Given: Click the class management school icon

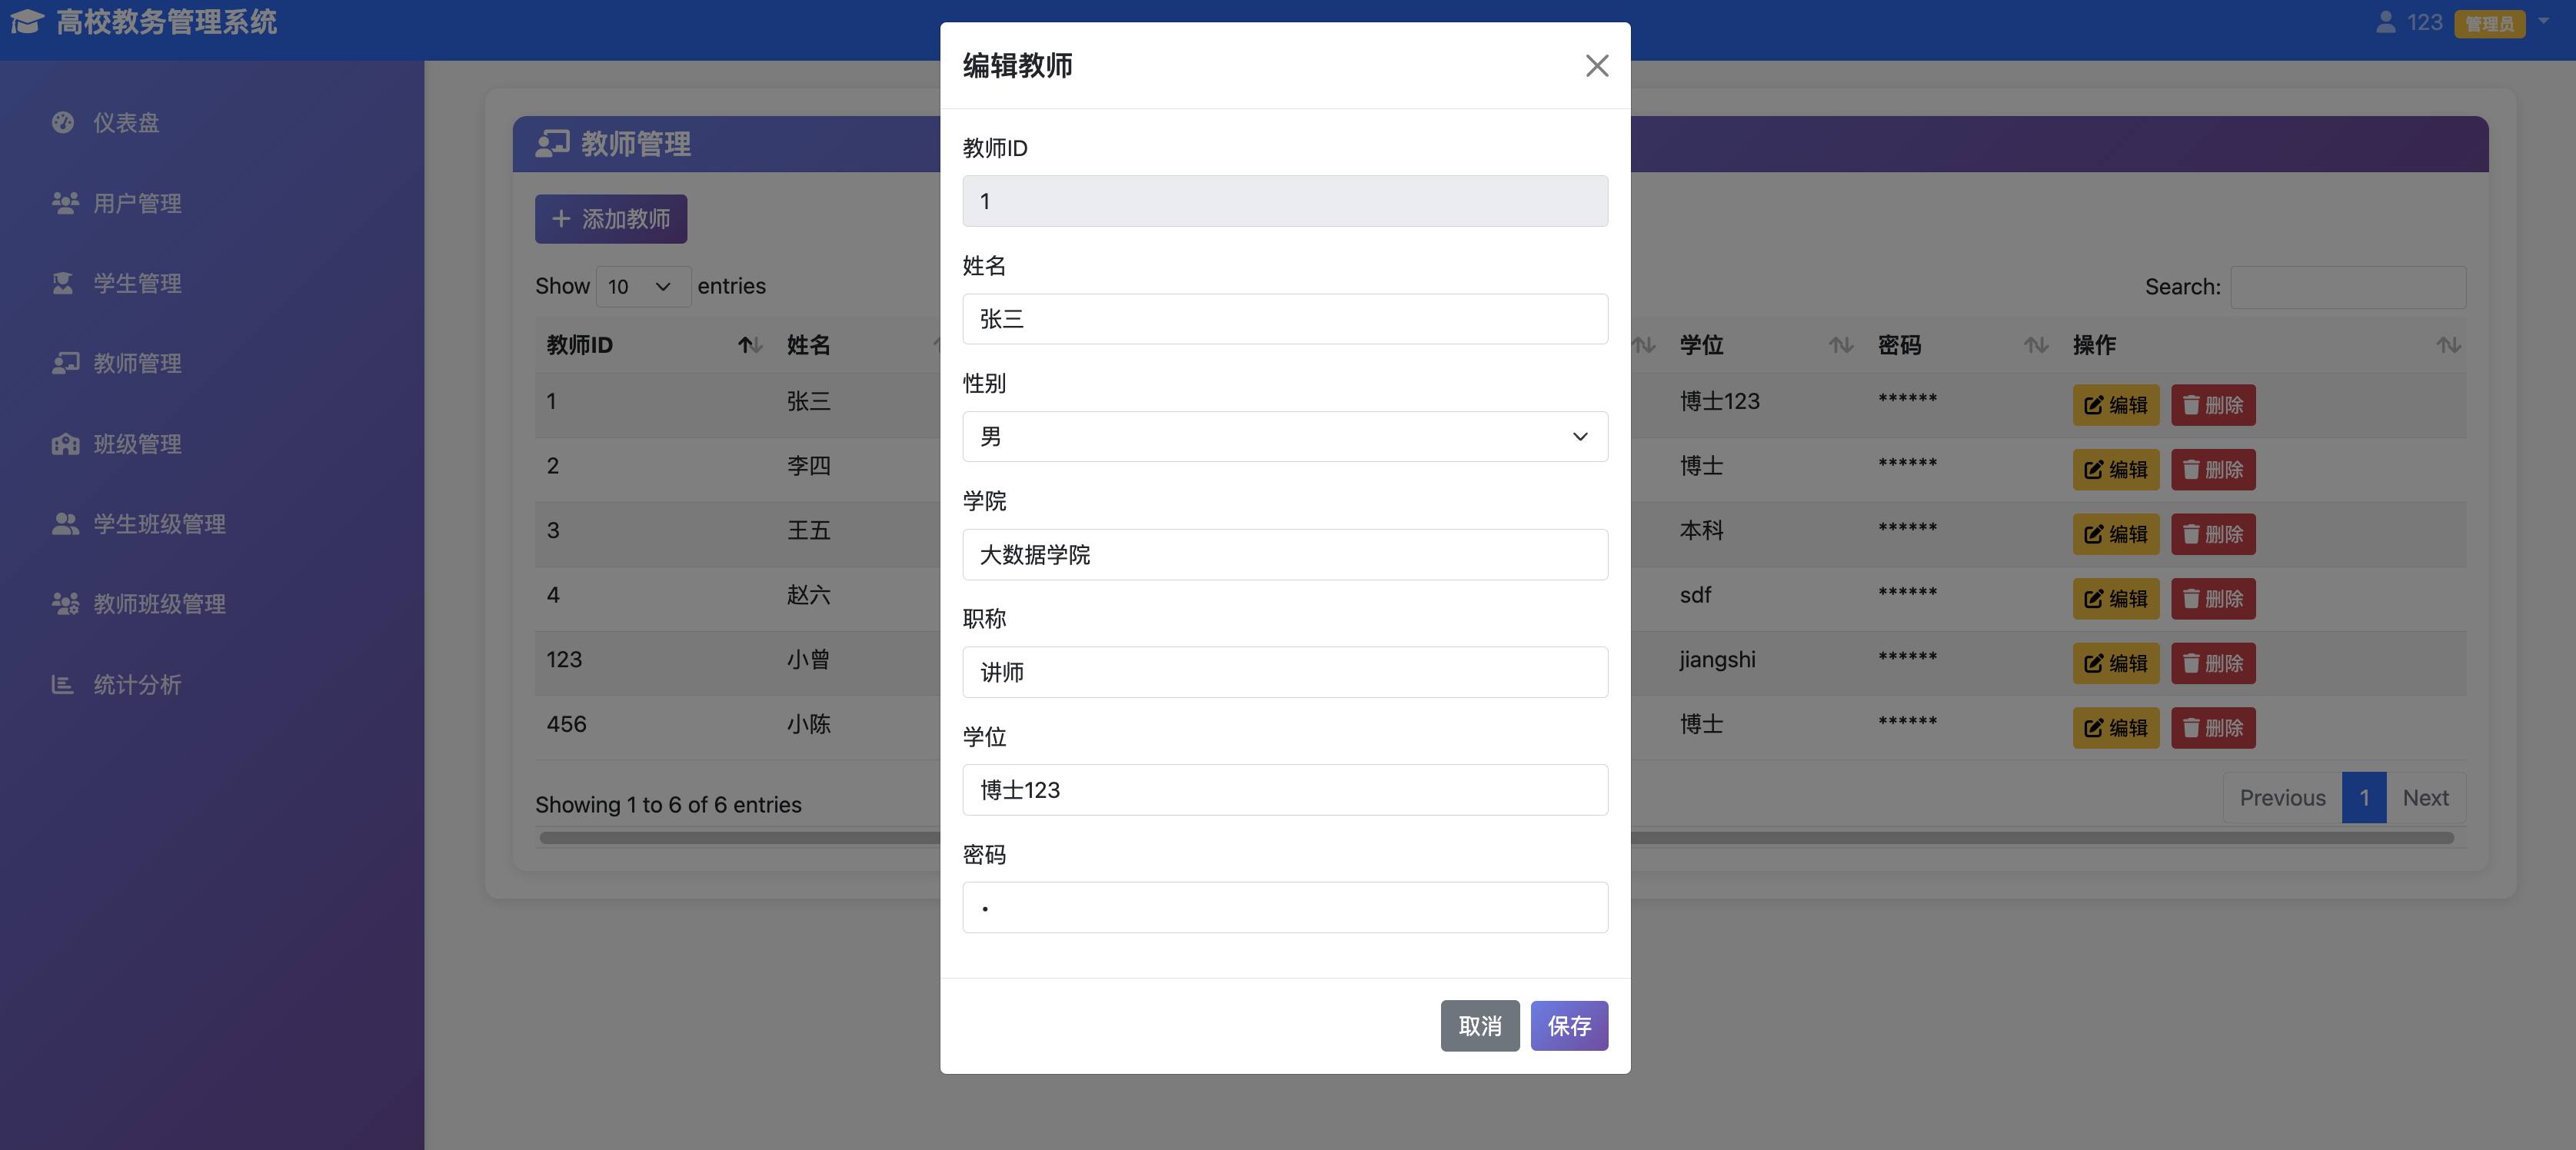Looking at the screenshot, I should point(65,444).
